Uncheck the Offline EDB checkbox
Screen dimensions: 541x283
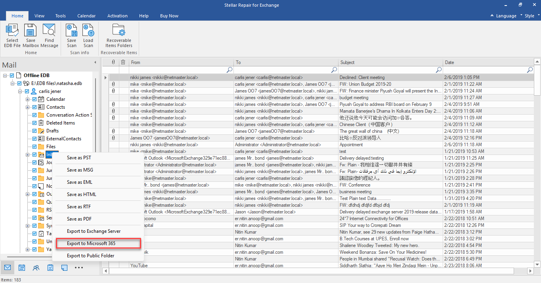[12, 75]
